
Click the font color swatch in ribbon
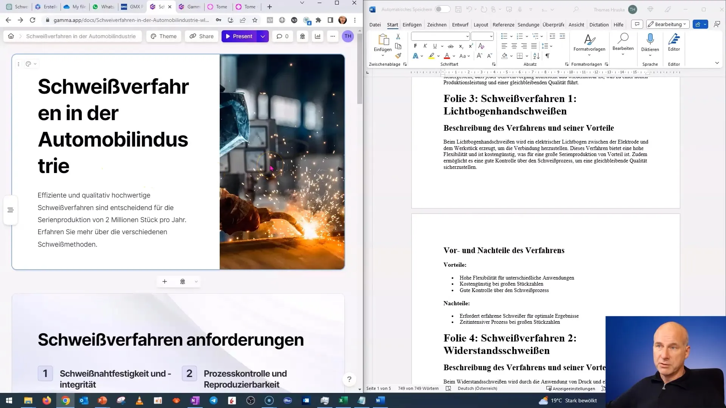coord(446,56)
